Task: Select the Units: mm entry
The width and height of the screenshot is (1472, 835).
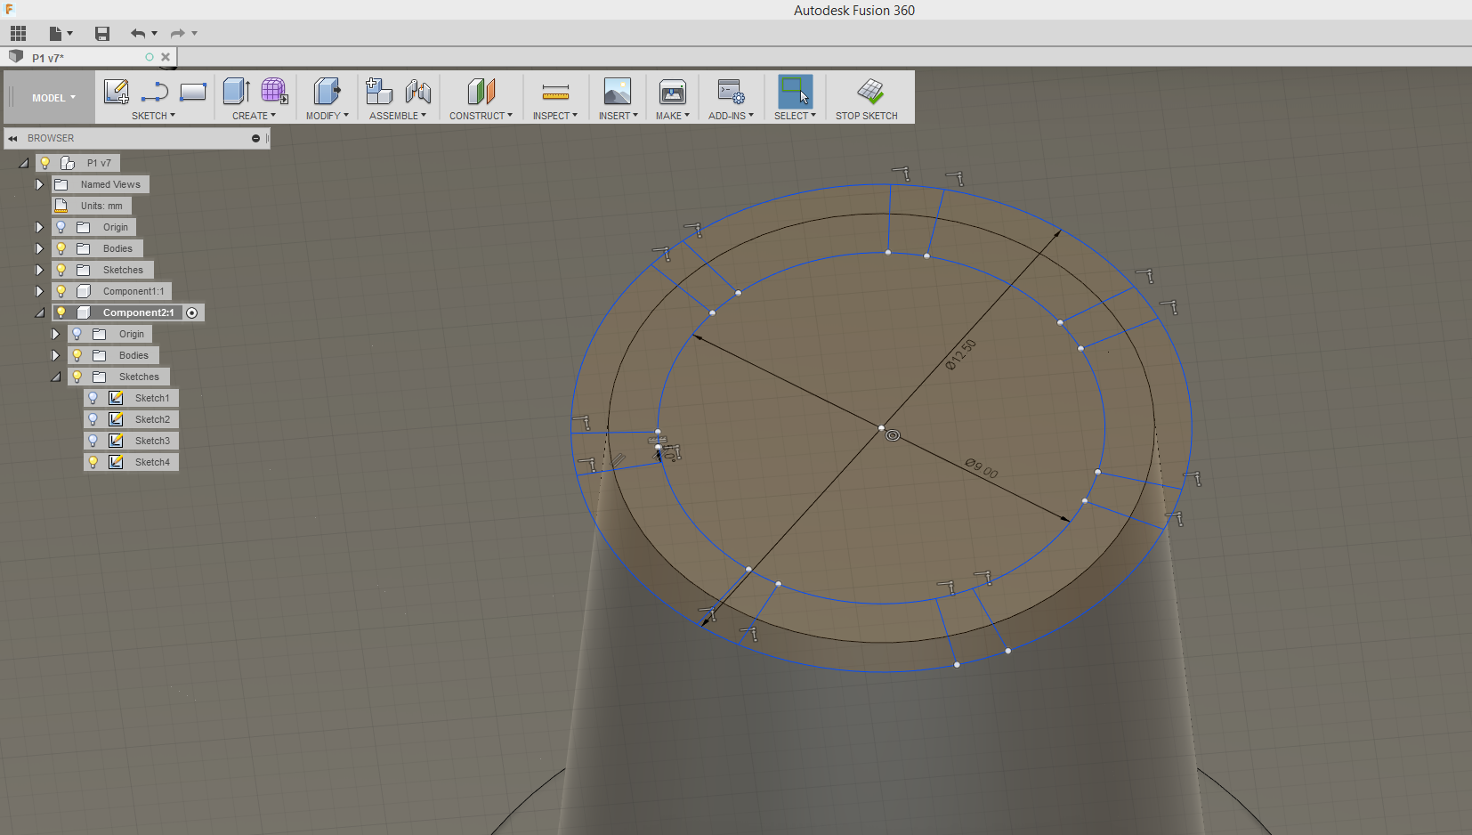Action: (x=101, y=206)
